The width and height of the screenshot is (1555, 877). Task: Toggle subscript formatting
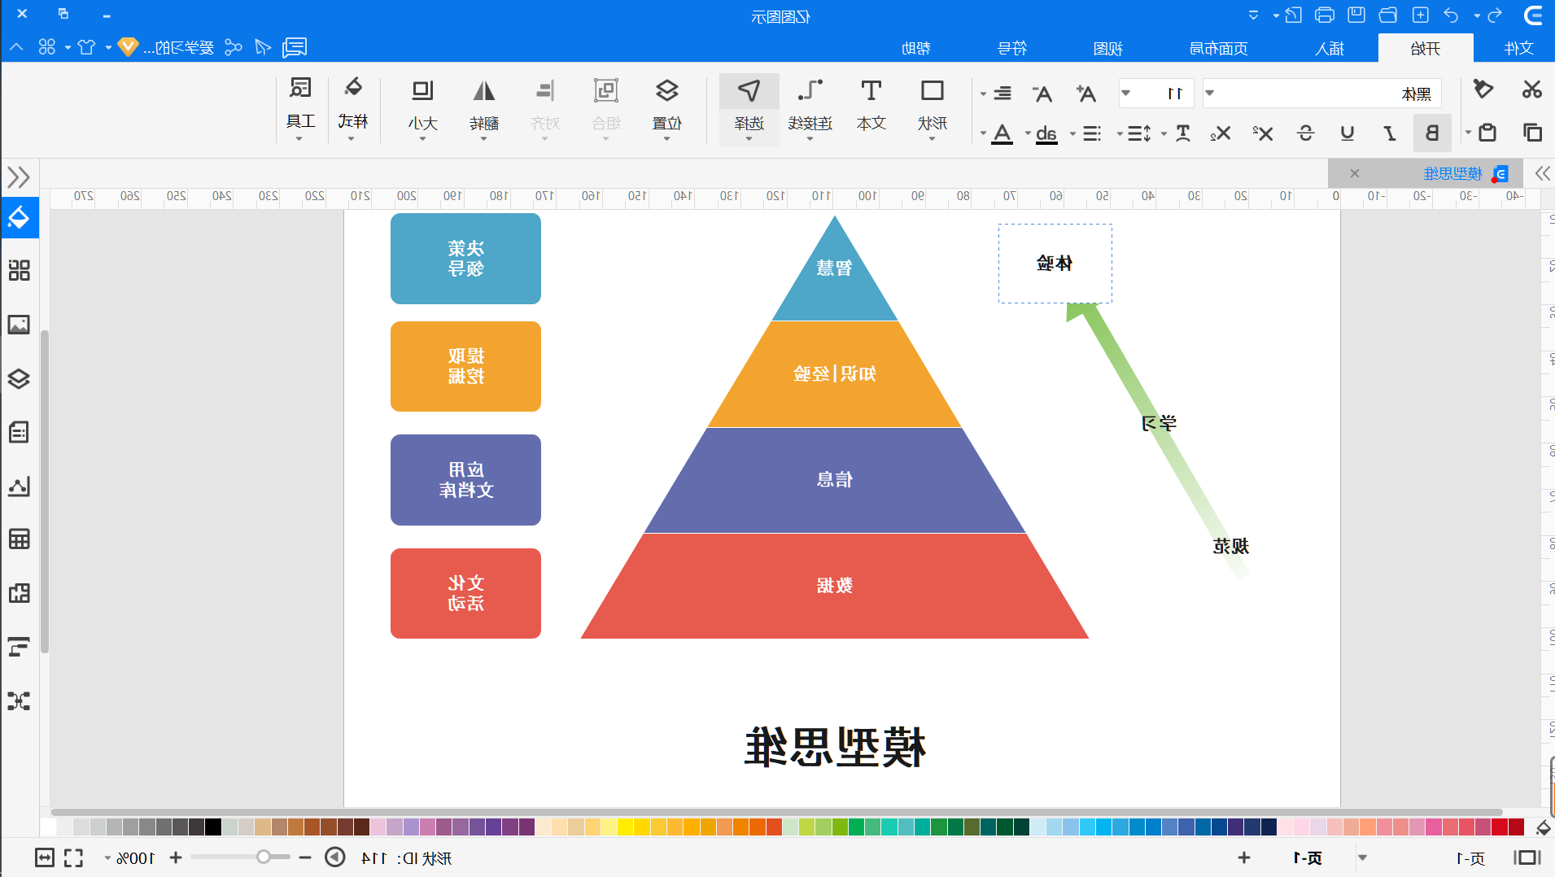(x=1220, y=133)
